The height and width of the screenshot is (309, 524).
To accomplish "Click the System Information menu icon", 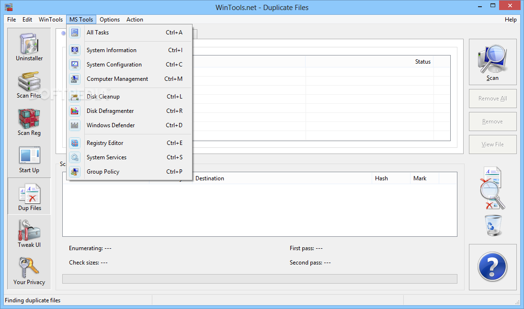I will tap(75, 50).
